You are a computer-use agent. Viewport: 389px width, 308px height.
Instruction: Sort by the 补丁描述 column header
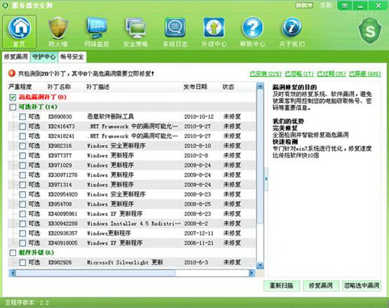click(x=98, y=87)
